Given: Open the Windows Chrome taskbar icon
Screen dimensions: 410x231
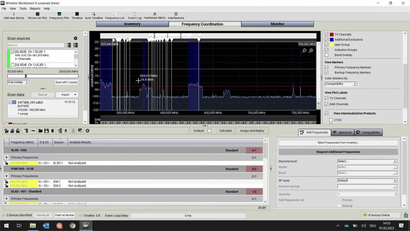Looking at the screenshot, I should (x=72, y=225).
